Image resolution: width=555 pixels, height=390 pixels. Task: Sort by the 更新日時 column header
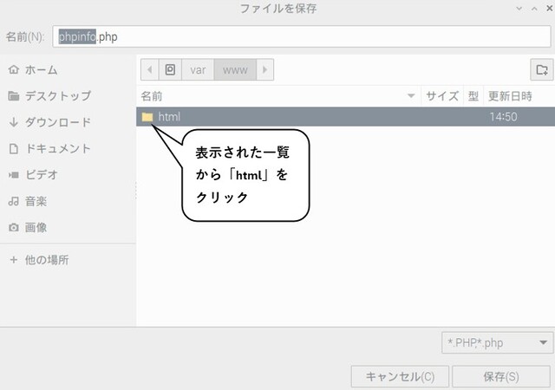click(x=519, y=96)
